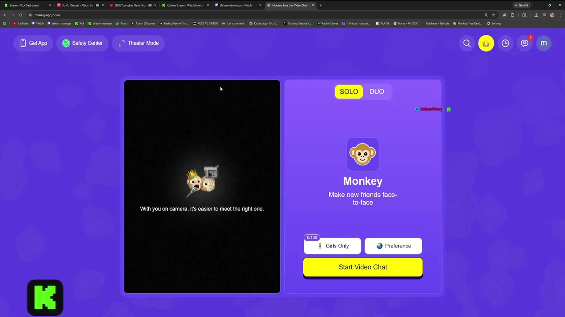Enable Theater Mode
Viewport: 565px width, 317px height.
(x=139, y=43)
